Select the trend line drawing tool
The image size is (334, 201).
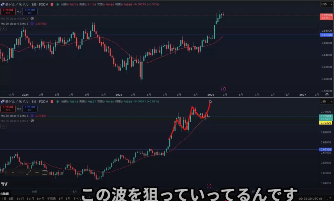tap(29, 173)
